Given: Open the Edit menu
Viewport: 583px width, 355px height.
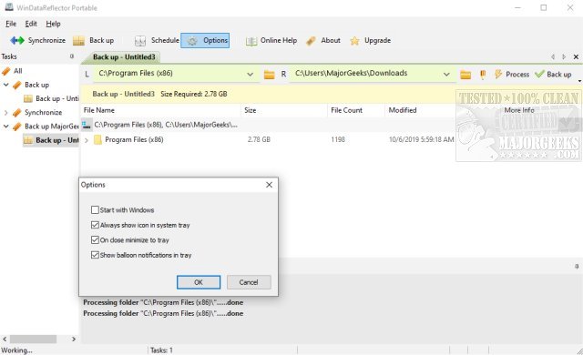Looking at the screenshot, I should tap(31, 24).
